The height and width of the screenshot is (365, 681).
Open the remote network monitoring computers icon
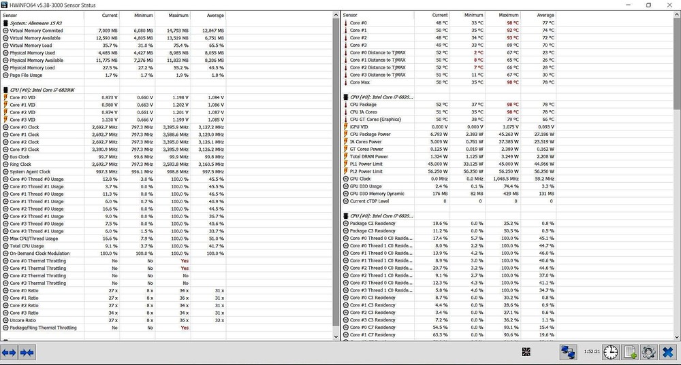click(567, 351)
